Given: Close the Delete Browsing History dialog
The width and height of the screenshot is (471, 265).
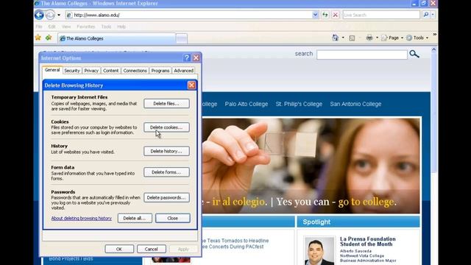Looking at the screenshot, I should (x=191, y=85).
